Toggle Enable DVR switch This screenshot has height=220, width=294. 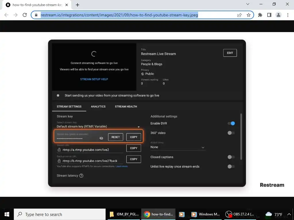click(231, 123)
